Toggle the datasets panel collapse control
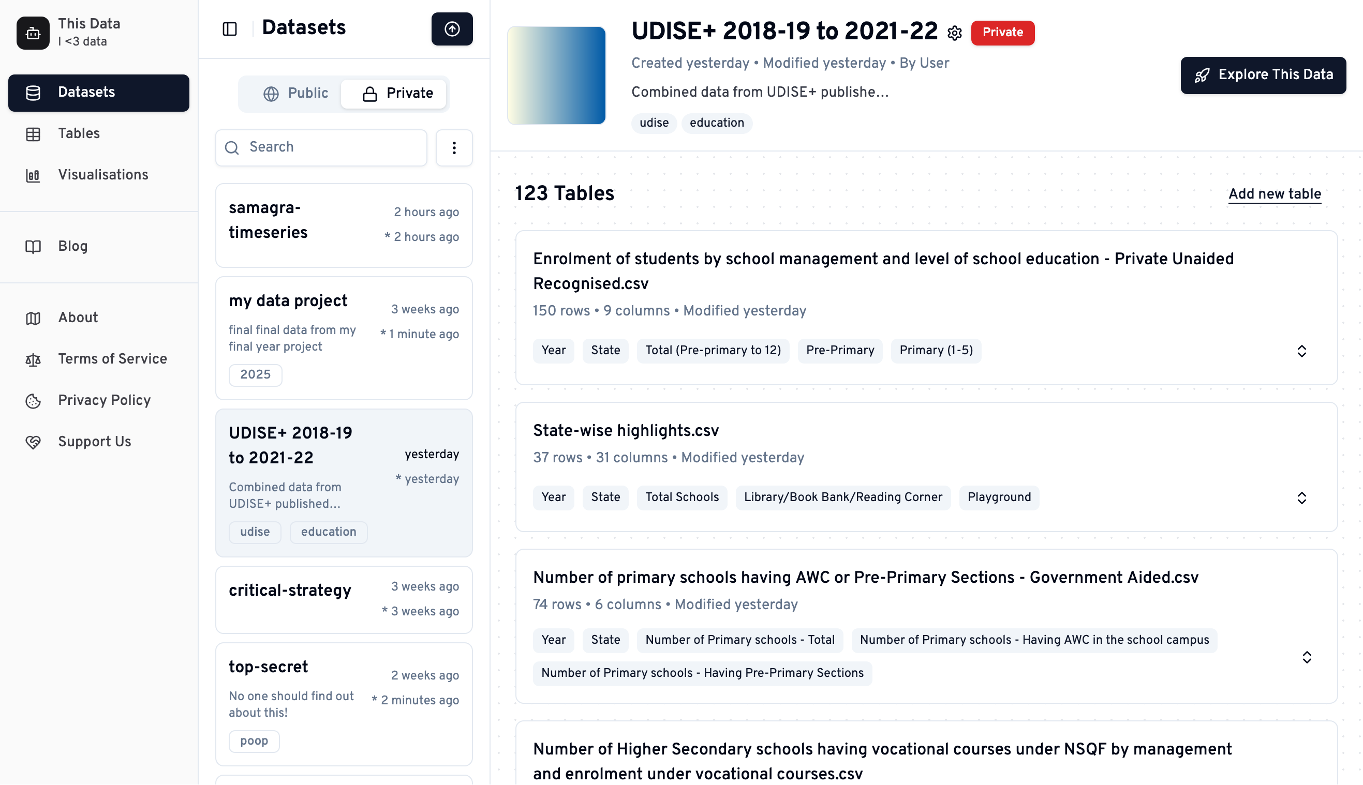This screenshot has height=785, width=1363. click(229, 28)
